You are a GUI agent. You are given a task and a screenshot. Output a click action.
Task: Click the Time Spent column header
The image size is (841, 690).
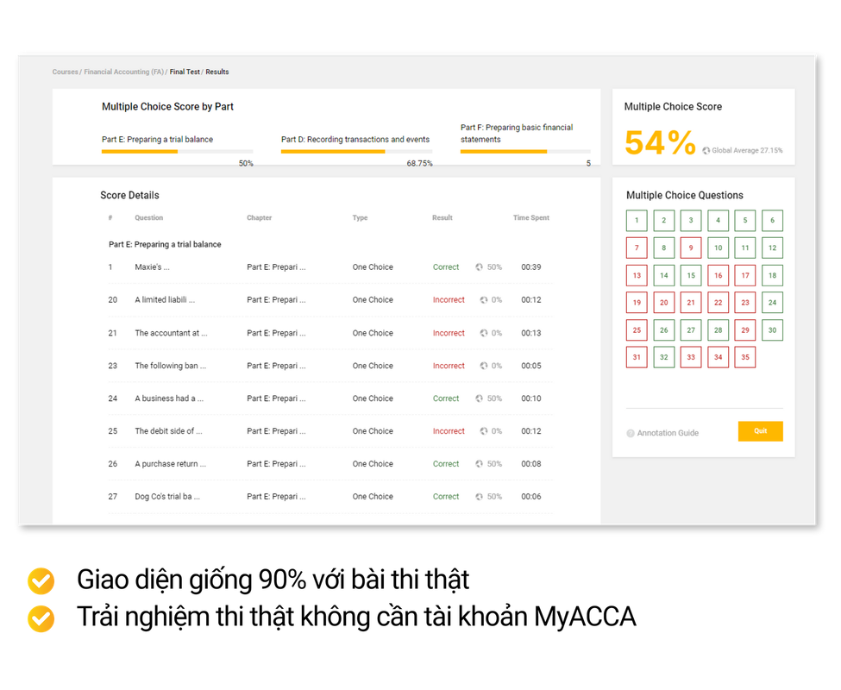click(531, 217)
